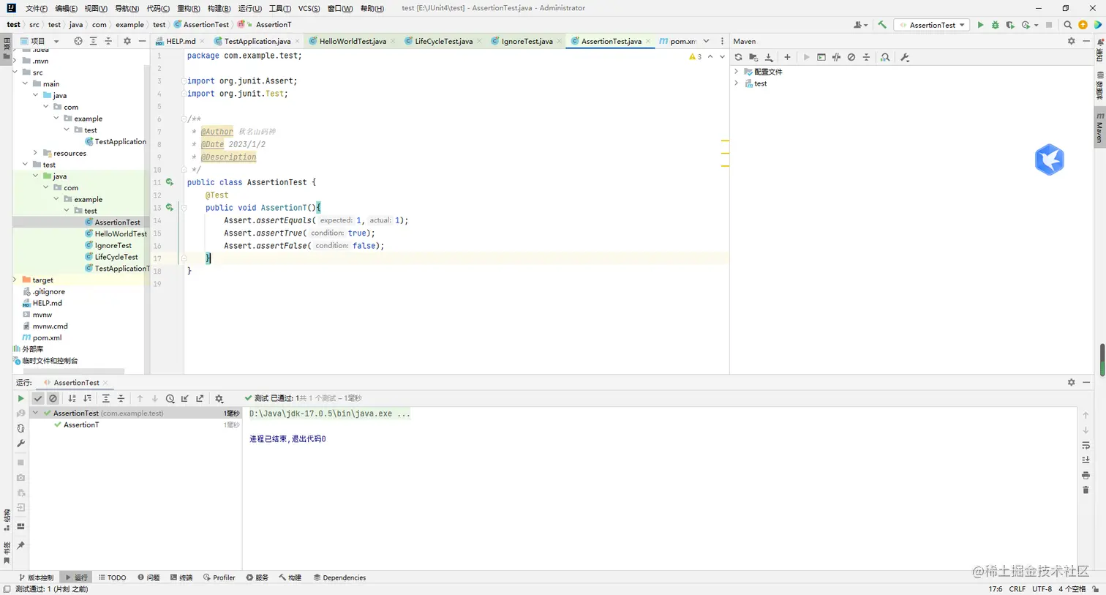Screen dimensions: 1106x595
Task: Expand all in Project panel
Action: click(x=93, y=41)
